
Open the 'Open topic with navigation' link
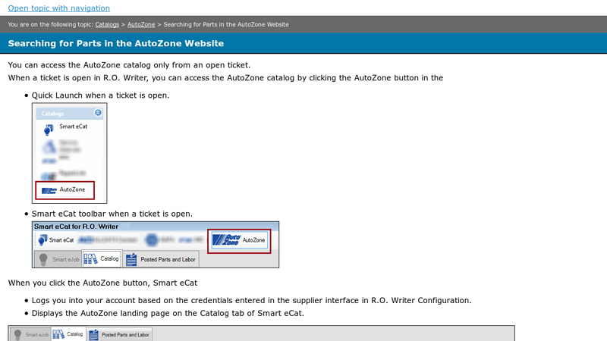(59, 8)
